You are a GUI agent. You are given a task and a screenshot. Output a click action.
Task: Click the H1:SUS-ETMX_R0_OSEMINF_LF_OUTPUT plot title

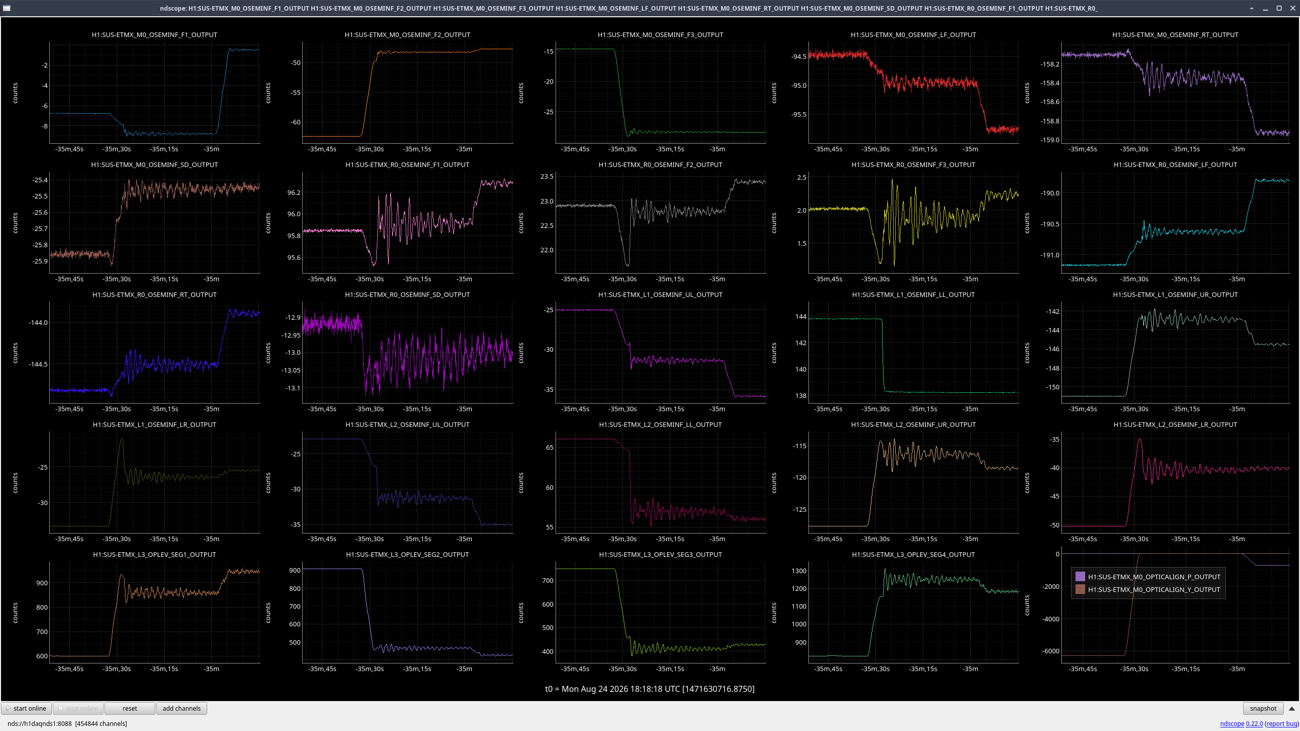tap(1175, 164)
